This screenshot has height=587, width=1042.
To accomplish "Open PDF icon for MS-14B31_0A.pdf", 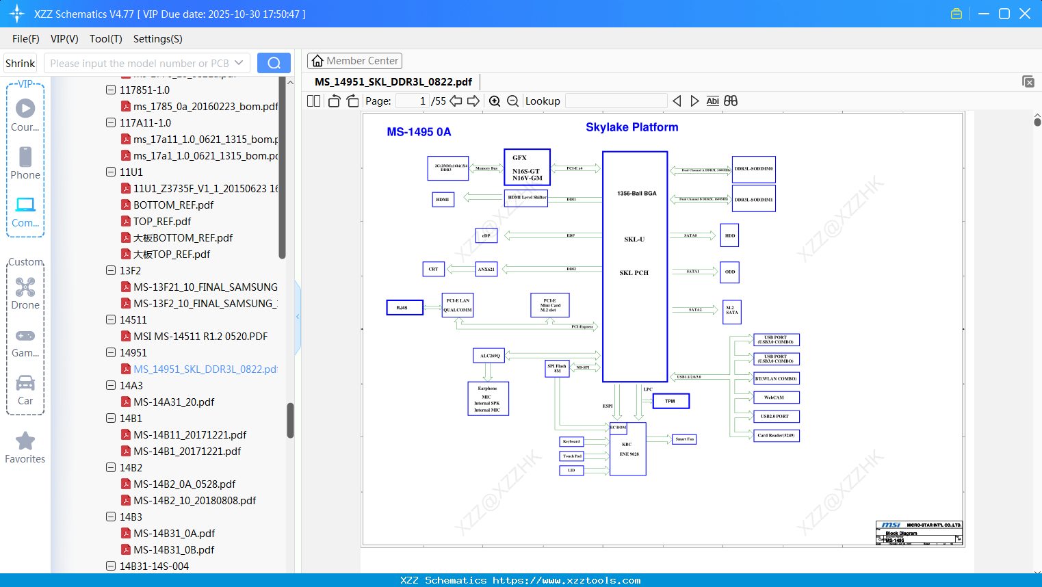I will click(126, 533).
